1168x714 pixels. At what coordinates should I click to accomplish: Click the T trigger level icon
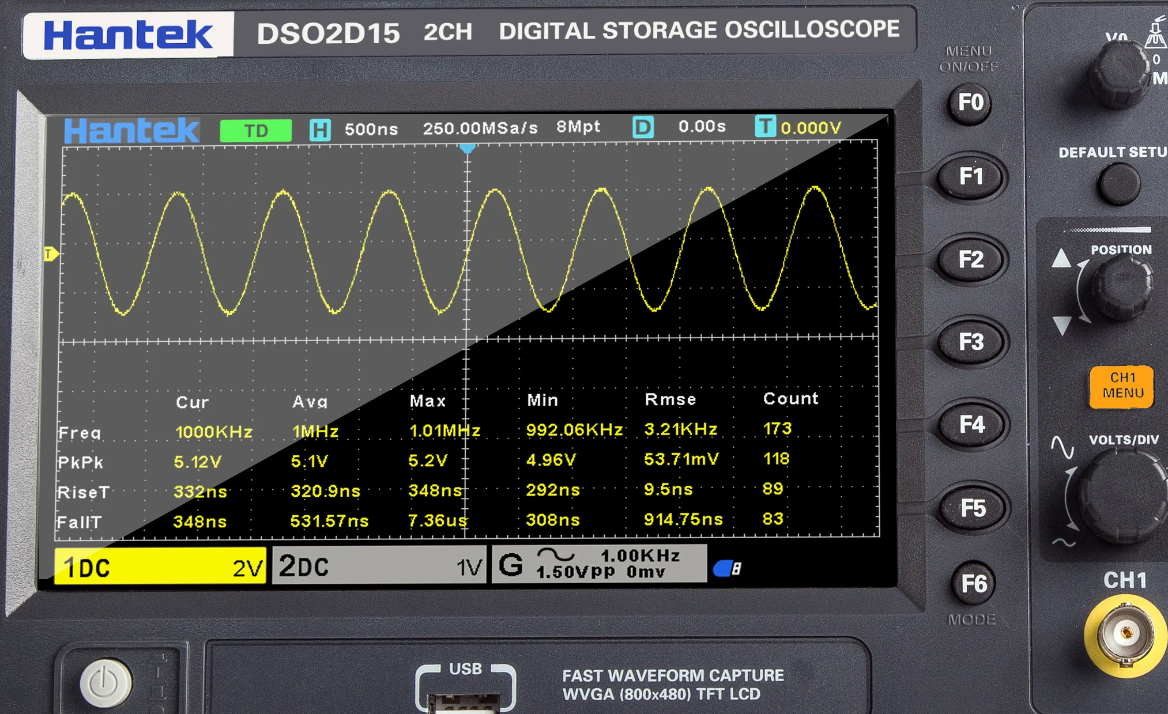[x=764, y=126]
